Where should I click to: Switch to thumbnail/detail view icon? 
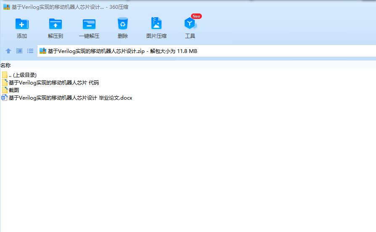click(19, 51)
